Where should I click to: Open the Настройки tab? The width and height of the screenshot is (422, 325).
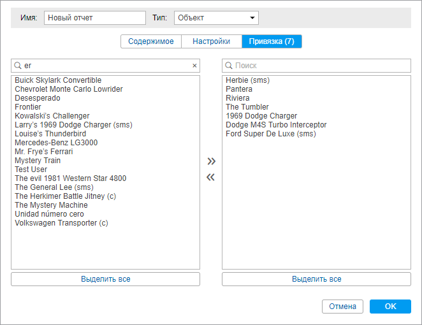(211, 41)
